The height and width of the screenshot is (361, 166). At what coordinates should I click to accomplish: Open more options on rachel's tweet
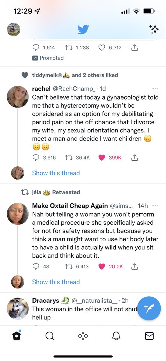coord(155,89)
